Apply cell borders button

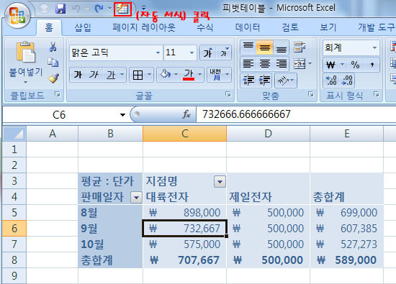click(x=138, y=75)
